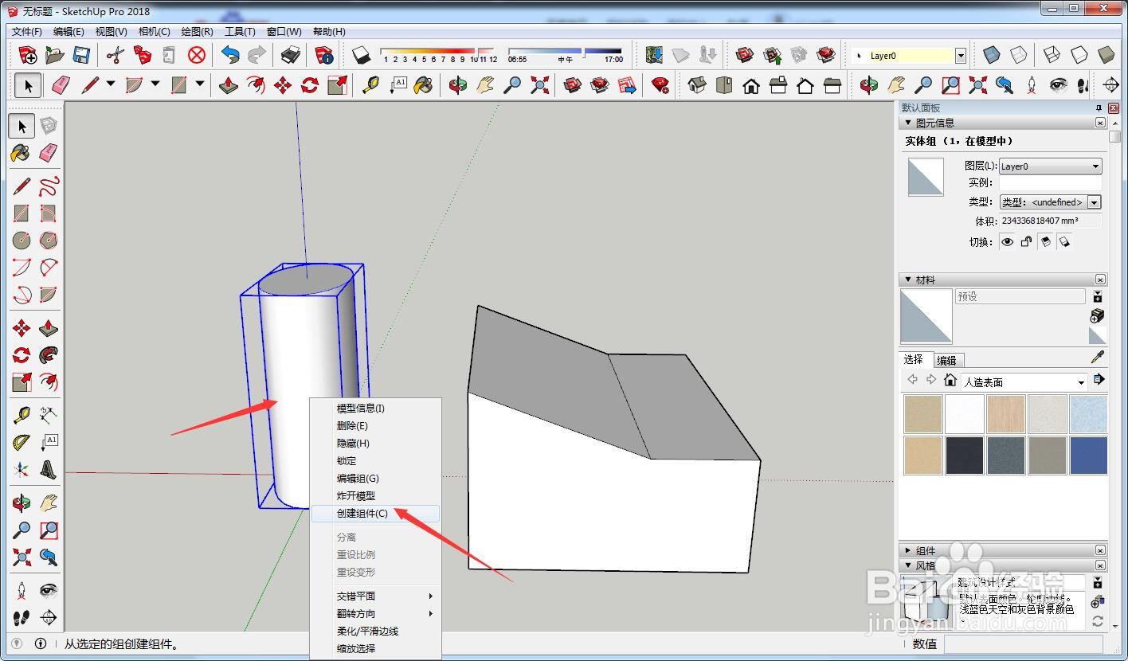1128x661 pixels.
Task: Select the Circle tool in left toolbar
Action: point(22,240)
